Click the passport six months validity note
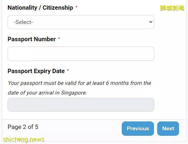 pyautogui.click(x=79, y=88)
